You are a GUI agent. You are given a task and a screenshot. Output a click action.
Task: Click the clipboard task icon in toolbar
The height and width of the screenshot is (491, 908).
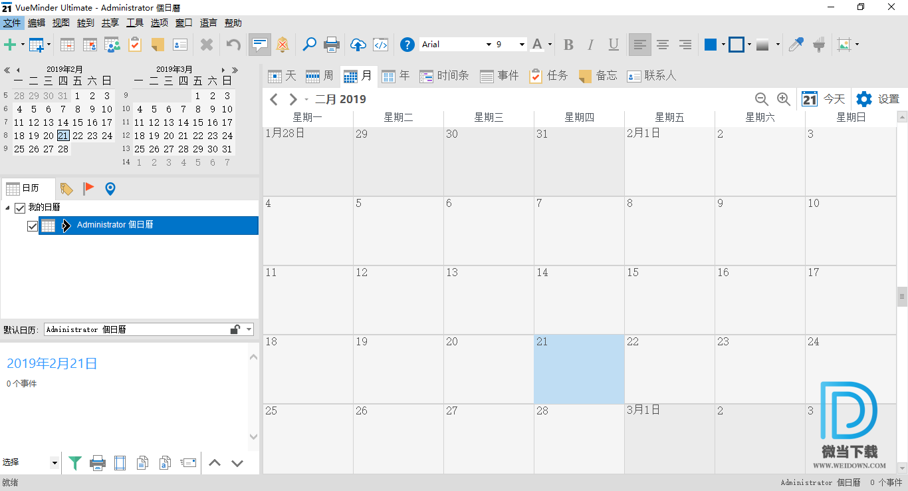click(135, 45)
